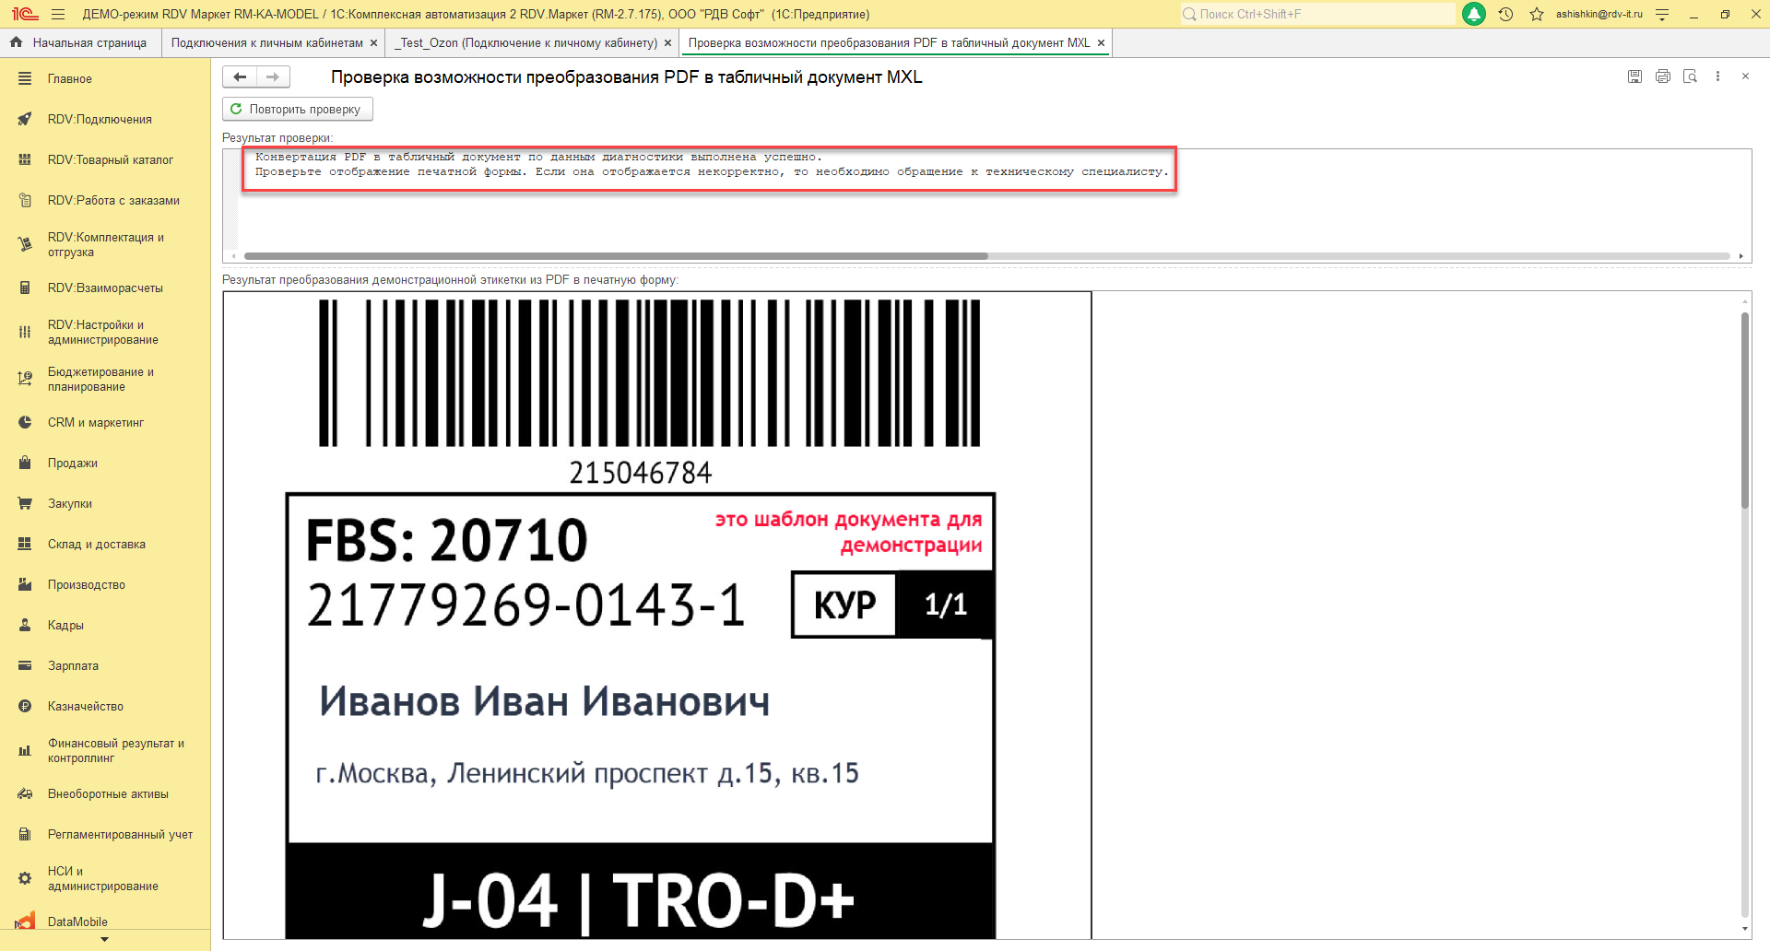Select the Проверка возможности преобразования PDF tab
The height and width of the screenshot is (951, 1770).
click(x=889, y=43)
